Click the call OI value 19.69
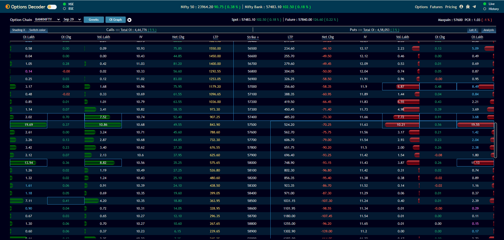 pos(29,125)
